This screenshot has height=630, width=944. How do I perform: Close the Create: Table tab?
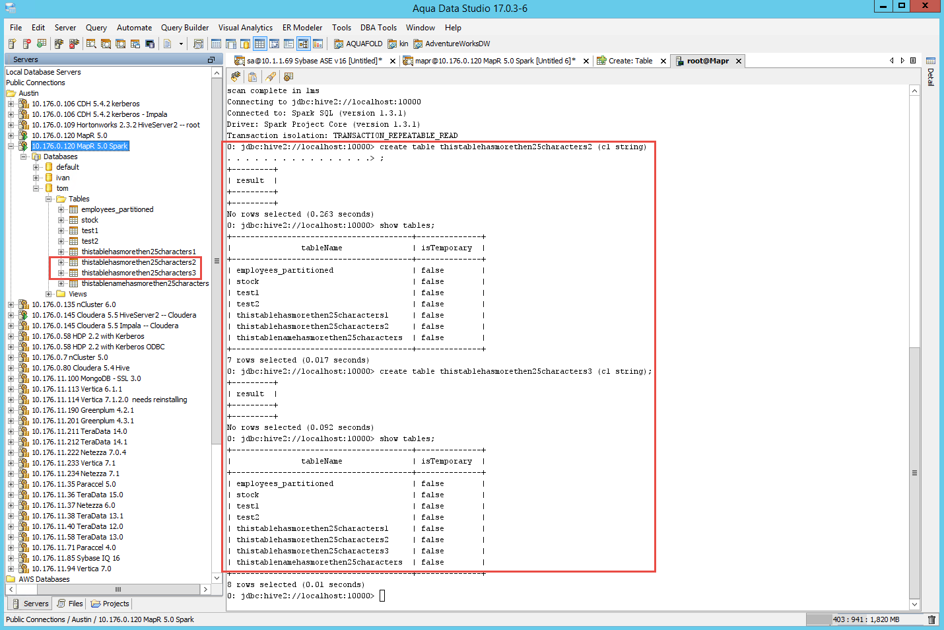point(663,61)
